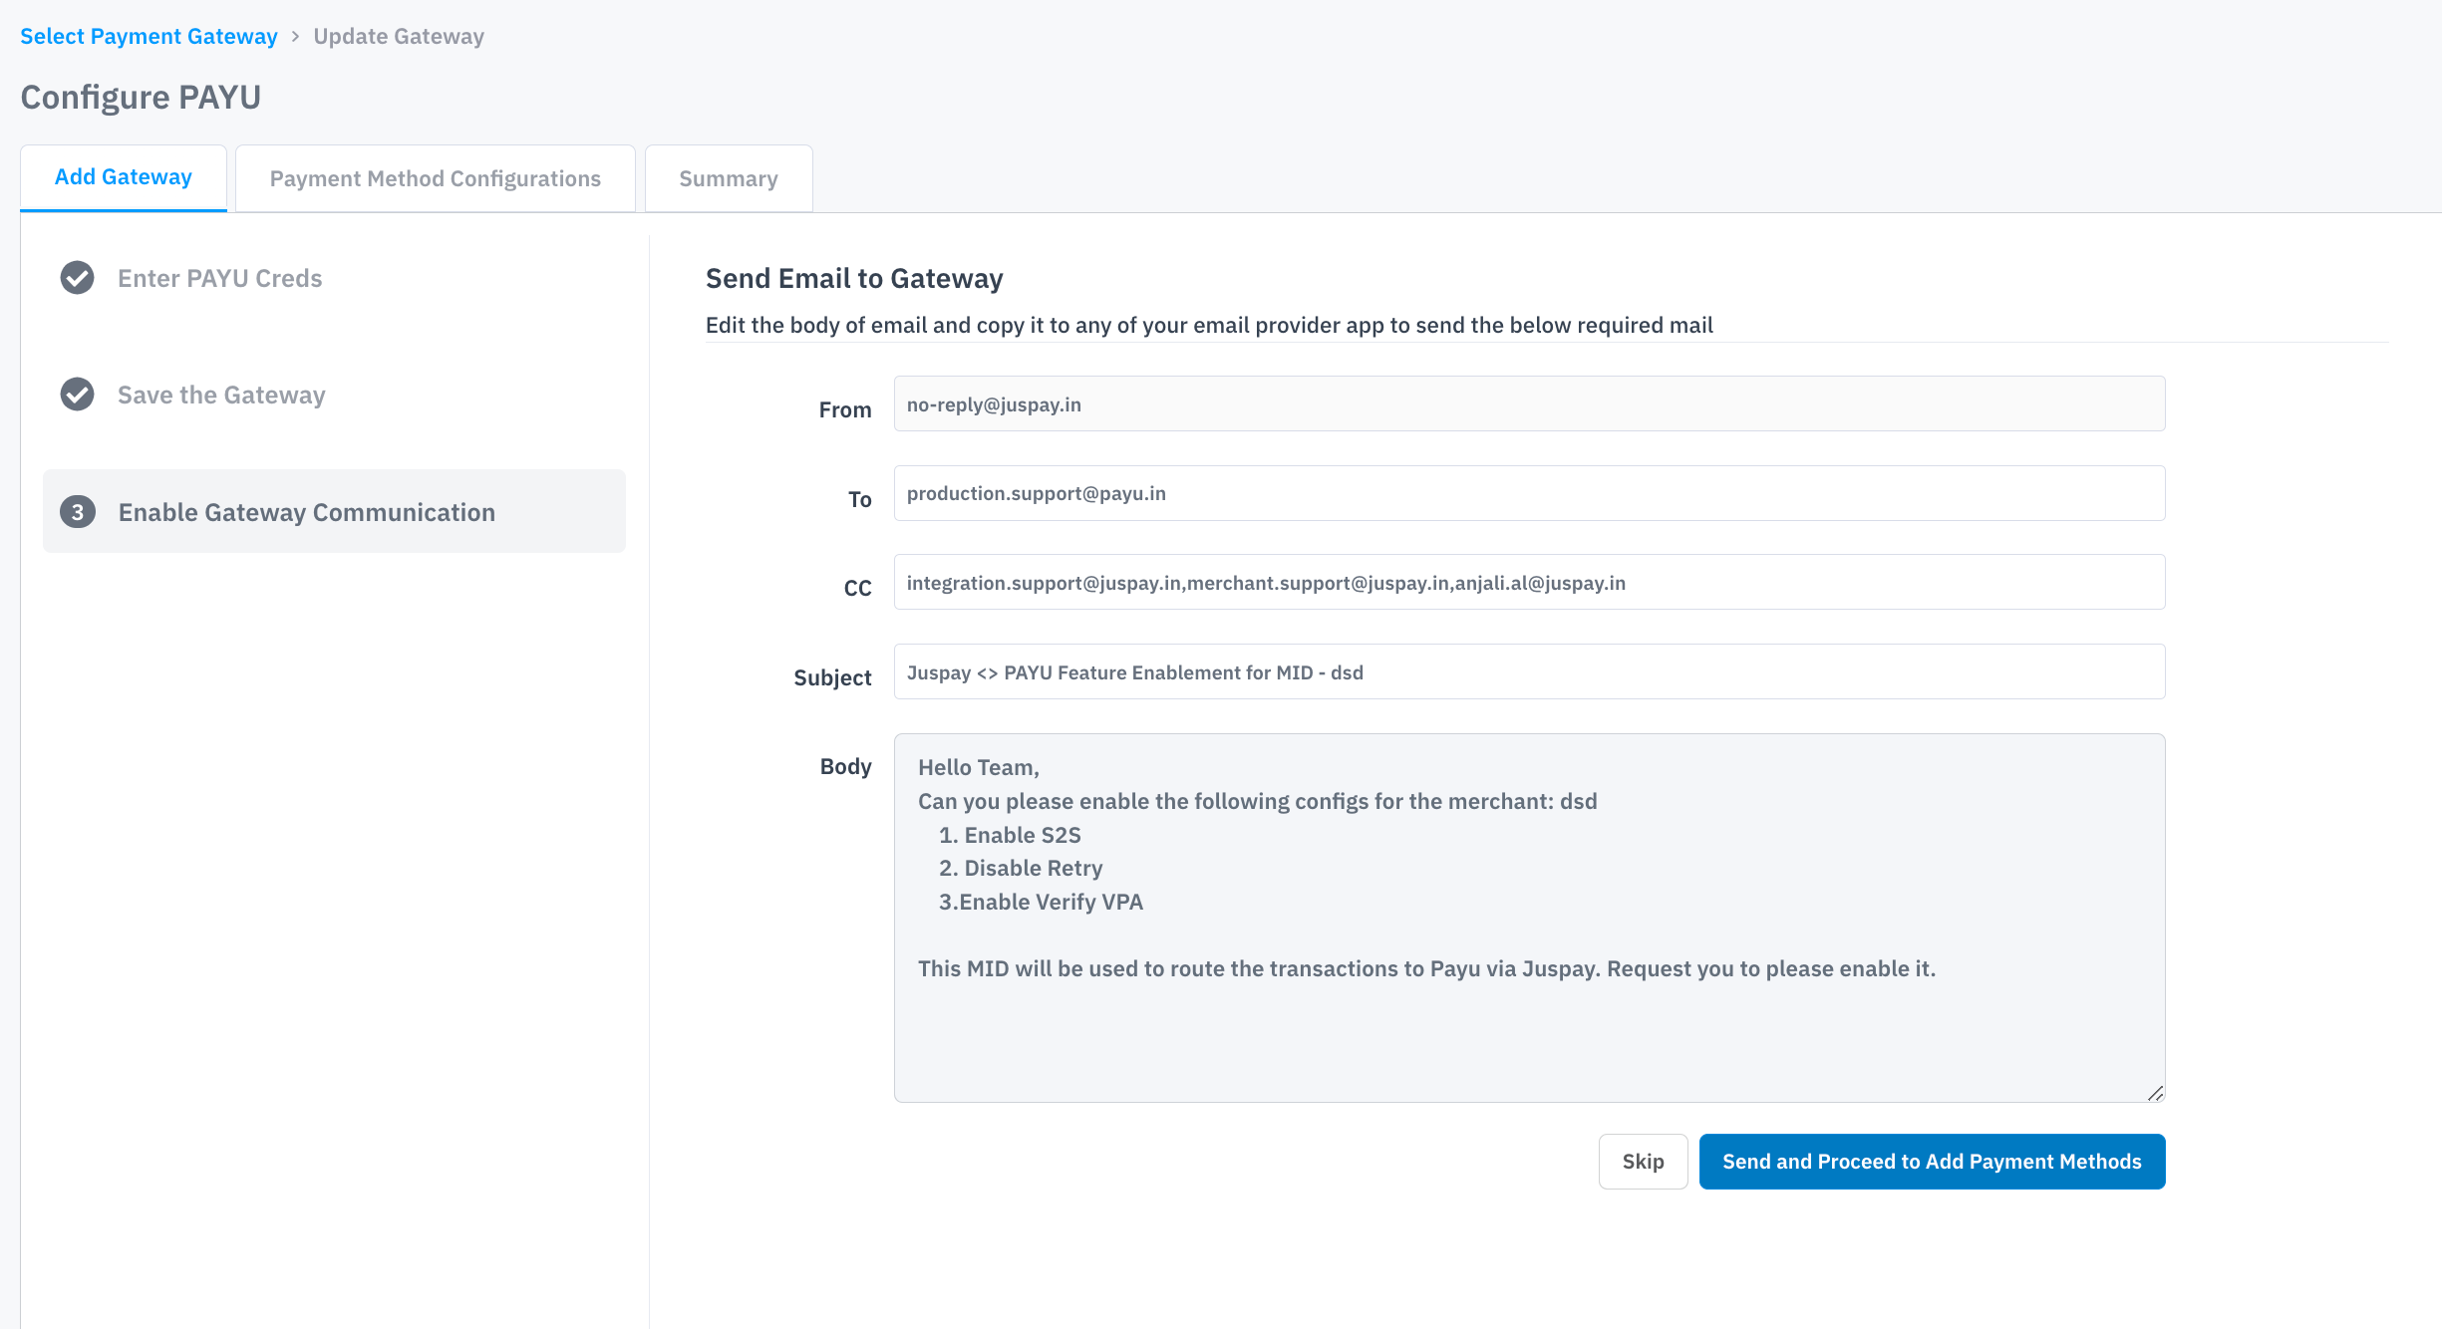
Task: Select Enable Gateway Communication step
Action: coord(307,512)
